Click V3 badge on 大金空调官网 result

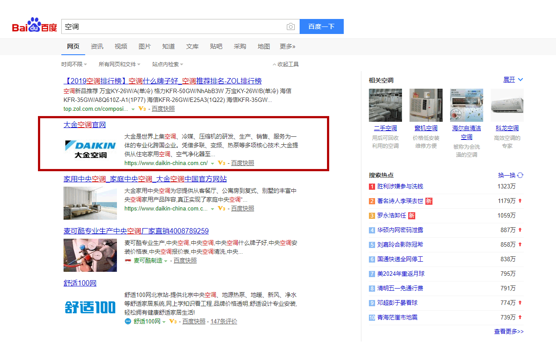pyautogui.click(x=222, y=163)
